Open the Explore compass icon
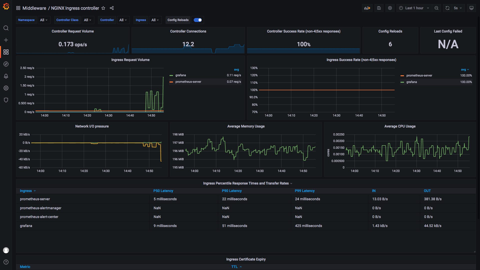Screen dimensions: 480x270 coord(6,64)
